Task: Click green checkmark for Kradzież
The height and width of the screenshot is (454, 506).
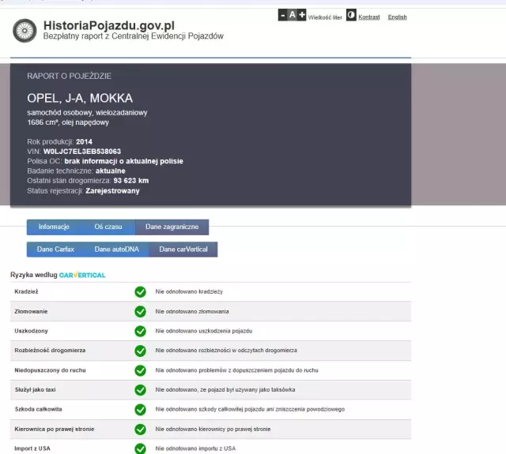Action: click(x=140, y=291)
